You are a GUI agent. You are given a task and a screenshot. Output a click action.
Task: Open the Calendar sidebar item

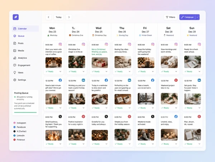click(x=25, y=29)
